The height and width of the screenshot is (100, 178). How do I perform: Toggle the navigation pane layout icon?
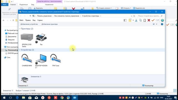[x=125, y=20]
